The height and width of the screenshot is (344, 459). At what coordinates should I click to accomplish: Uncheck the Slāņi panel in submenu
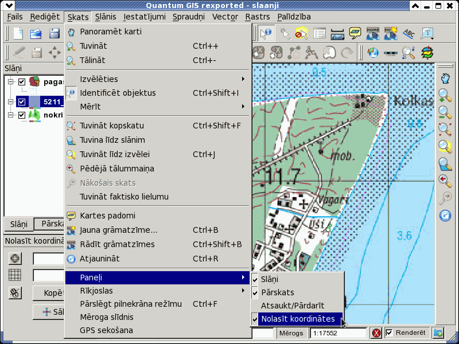(297, 279)
